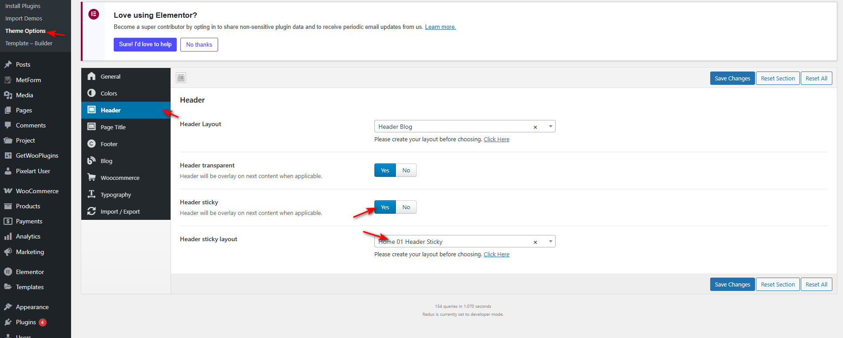This screenshot has width=843, height=338.
Task: Dismiss Elementor notice with No thanks
Action: point(199,45)
